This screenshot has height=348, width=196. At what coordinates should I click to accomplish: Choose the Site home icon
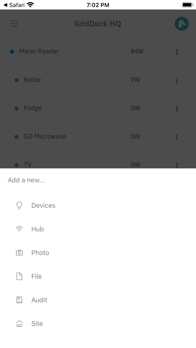tap(19, 323)
